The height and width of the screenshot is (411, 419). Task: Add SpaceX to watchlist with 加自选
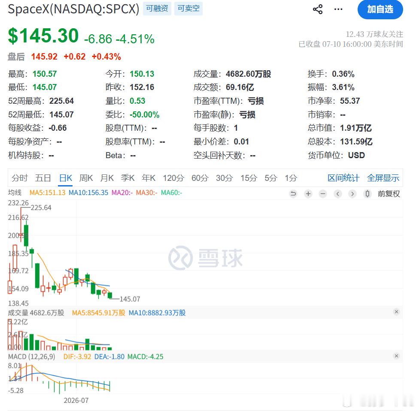click(380, 9)
